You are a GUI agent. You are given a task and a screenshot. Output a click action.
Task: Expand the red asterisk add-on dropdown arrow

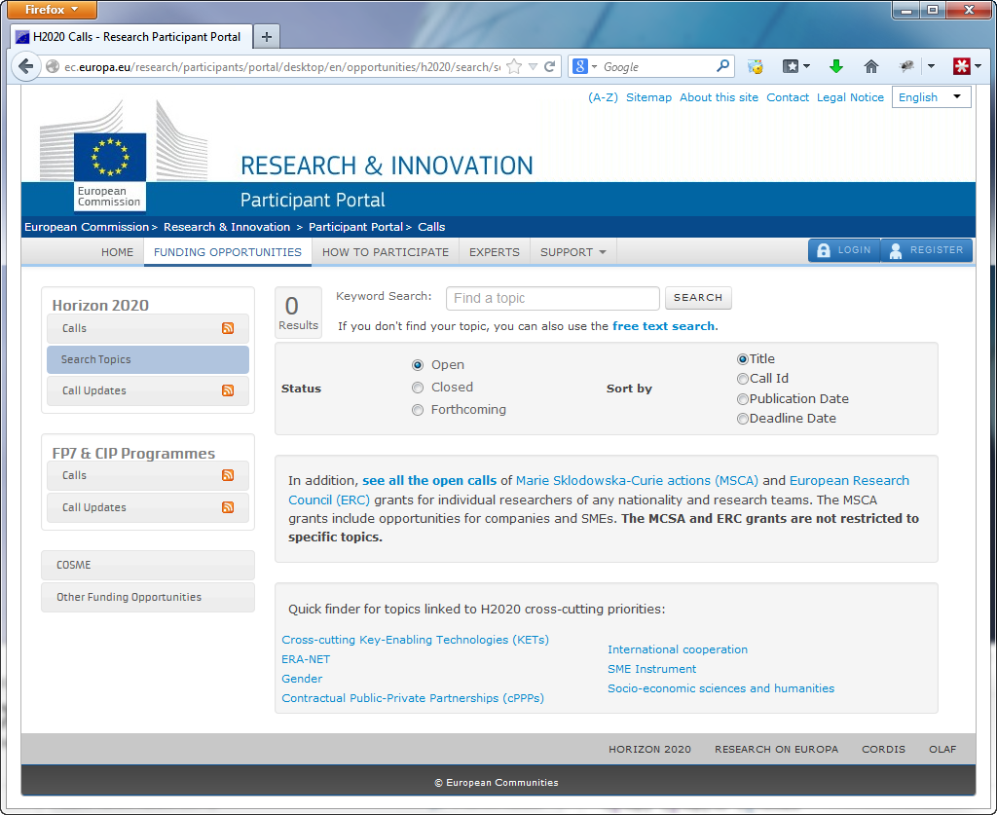(978, 66)
